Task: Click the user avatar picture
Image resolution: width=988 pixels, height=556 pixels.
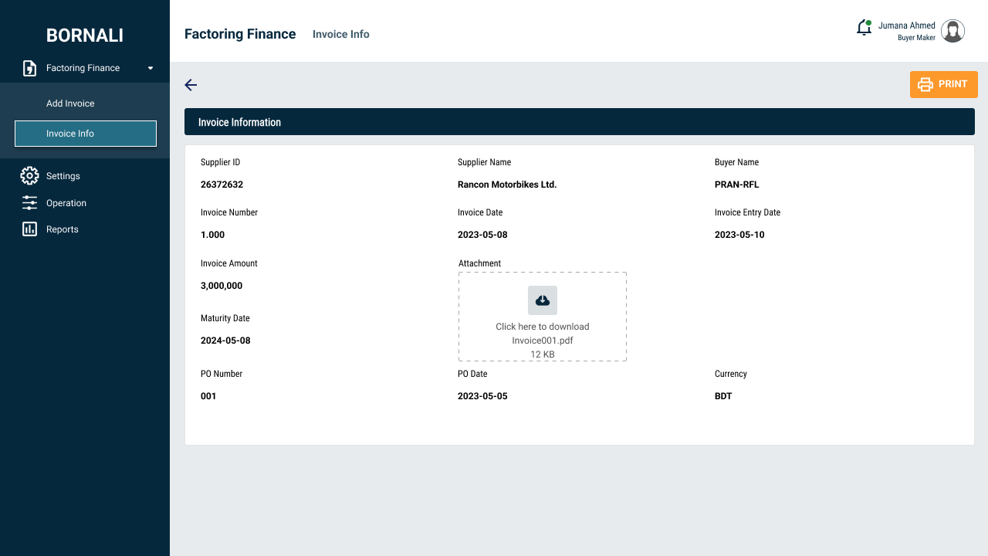Action: [953, 31]
